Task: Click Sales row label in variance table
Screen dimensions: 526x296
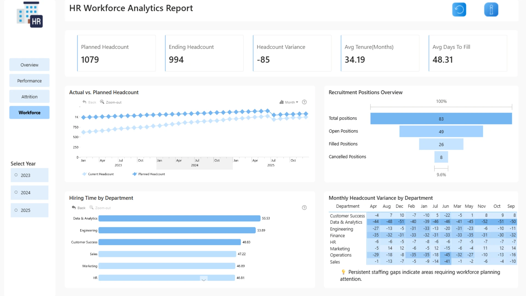Action: coord(335,262)
